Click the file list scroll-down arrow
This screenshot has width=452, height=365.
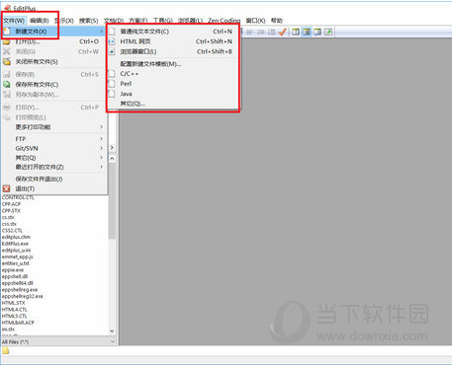point(112,330)
